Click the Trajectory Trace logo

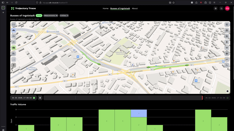tap(23, 8)
